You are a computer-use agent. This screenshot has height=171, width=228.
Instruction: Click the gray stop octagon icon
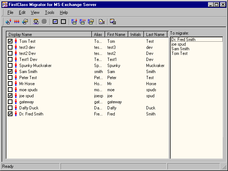[44, 22]
